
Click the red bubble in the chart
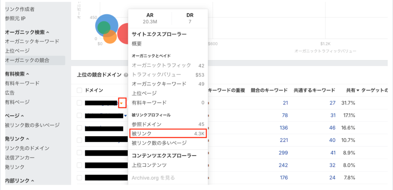pyautogui.click(x=124, y=34)
